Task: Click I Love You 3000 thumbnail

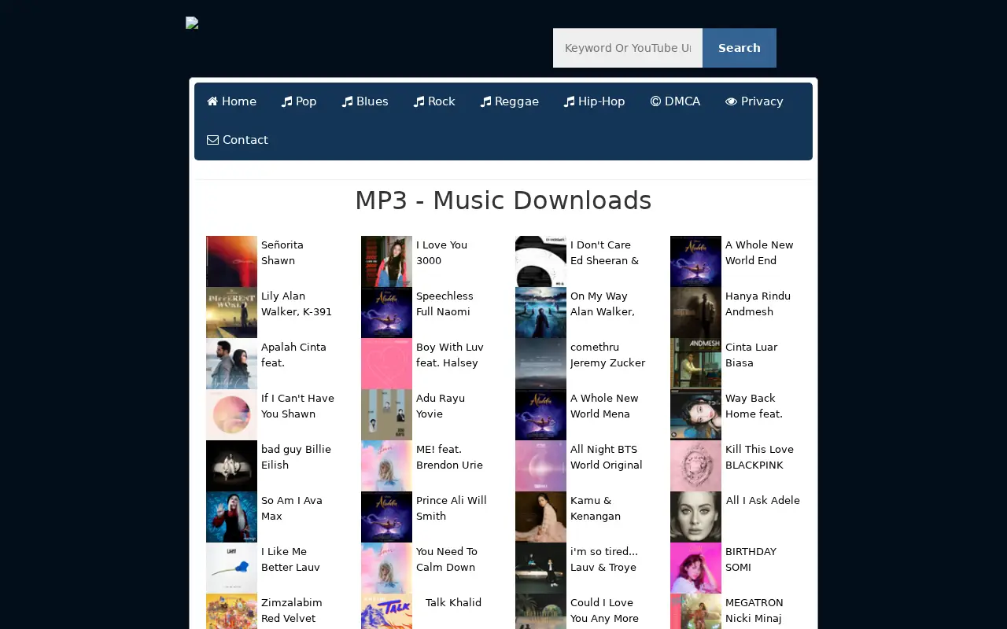Action: click(x=386, y=261)
